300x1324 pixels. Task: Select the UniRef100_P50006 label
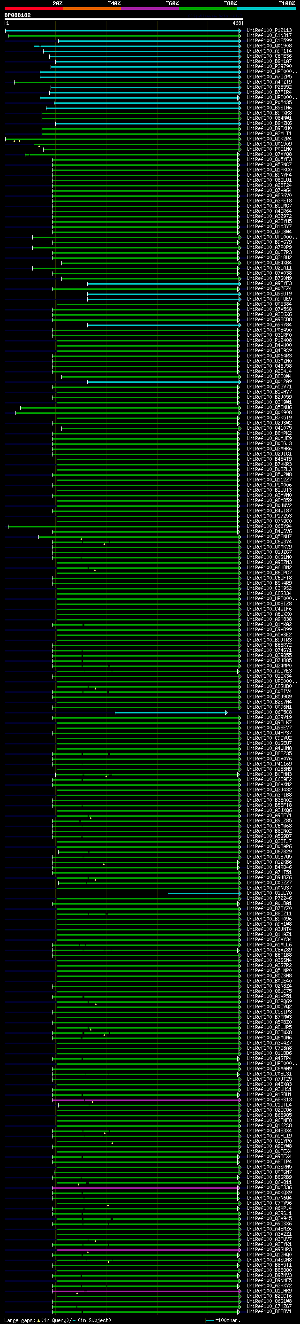[269, 485]
